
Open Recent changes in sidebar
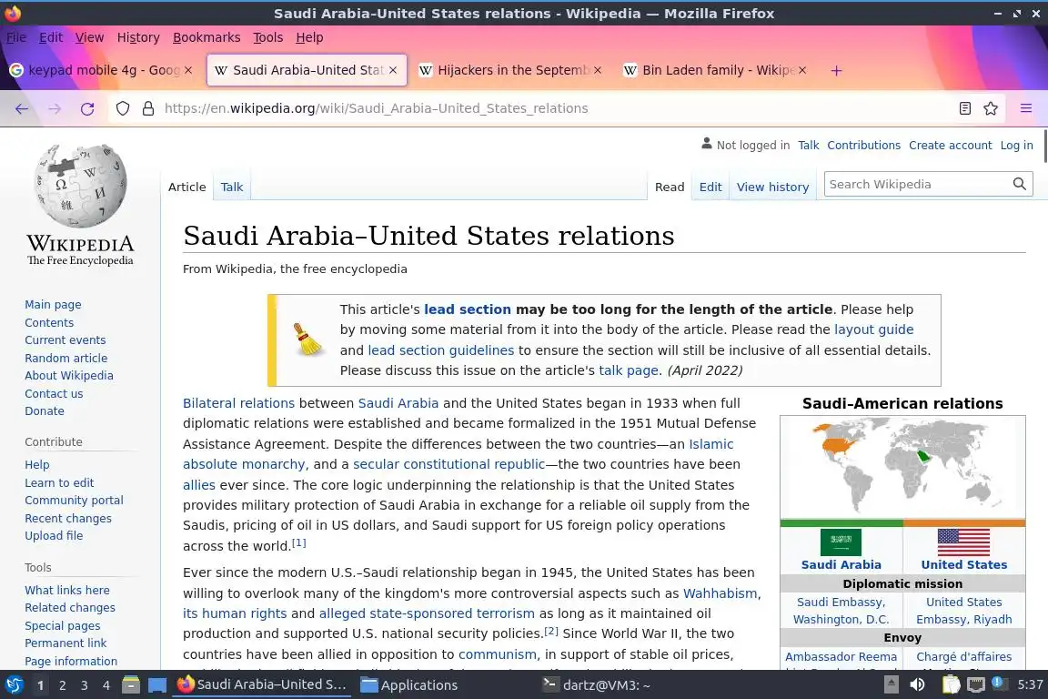click(x=68, y=519)
